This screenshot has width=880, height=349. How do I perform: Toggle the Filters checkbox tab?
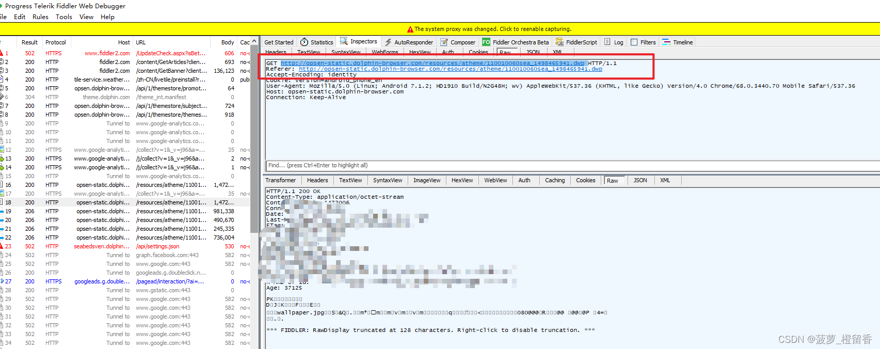click(643, 42)
